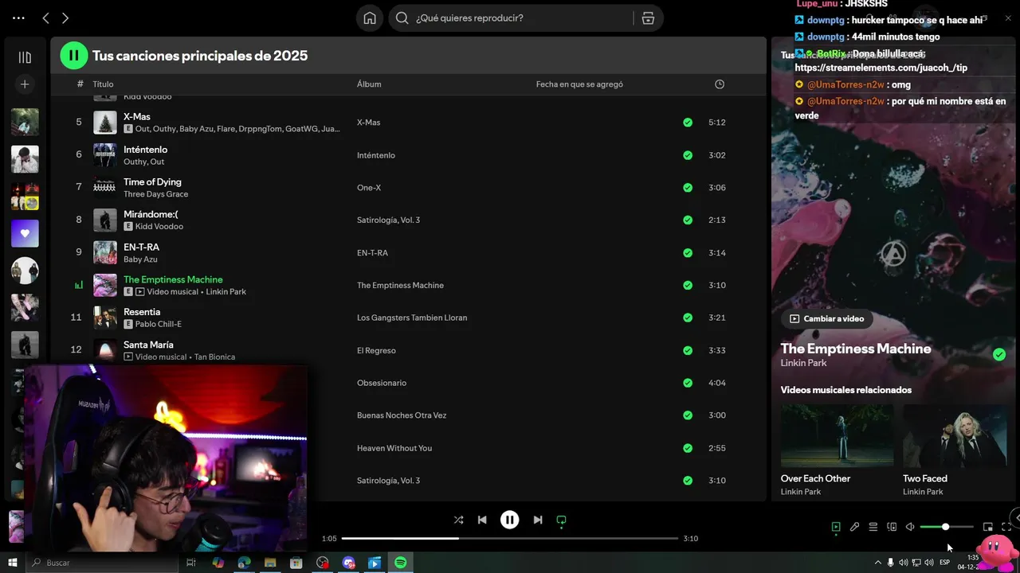Open Over Each Other video thumbnail
The width and height of the screenshot is (1020, 573).
[x=837, y=435]
